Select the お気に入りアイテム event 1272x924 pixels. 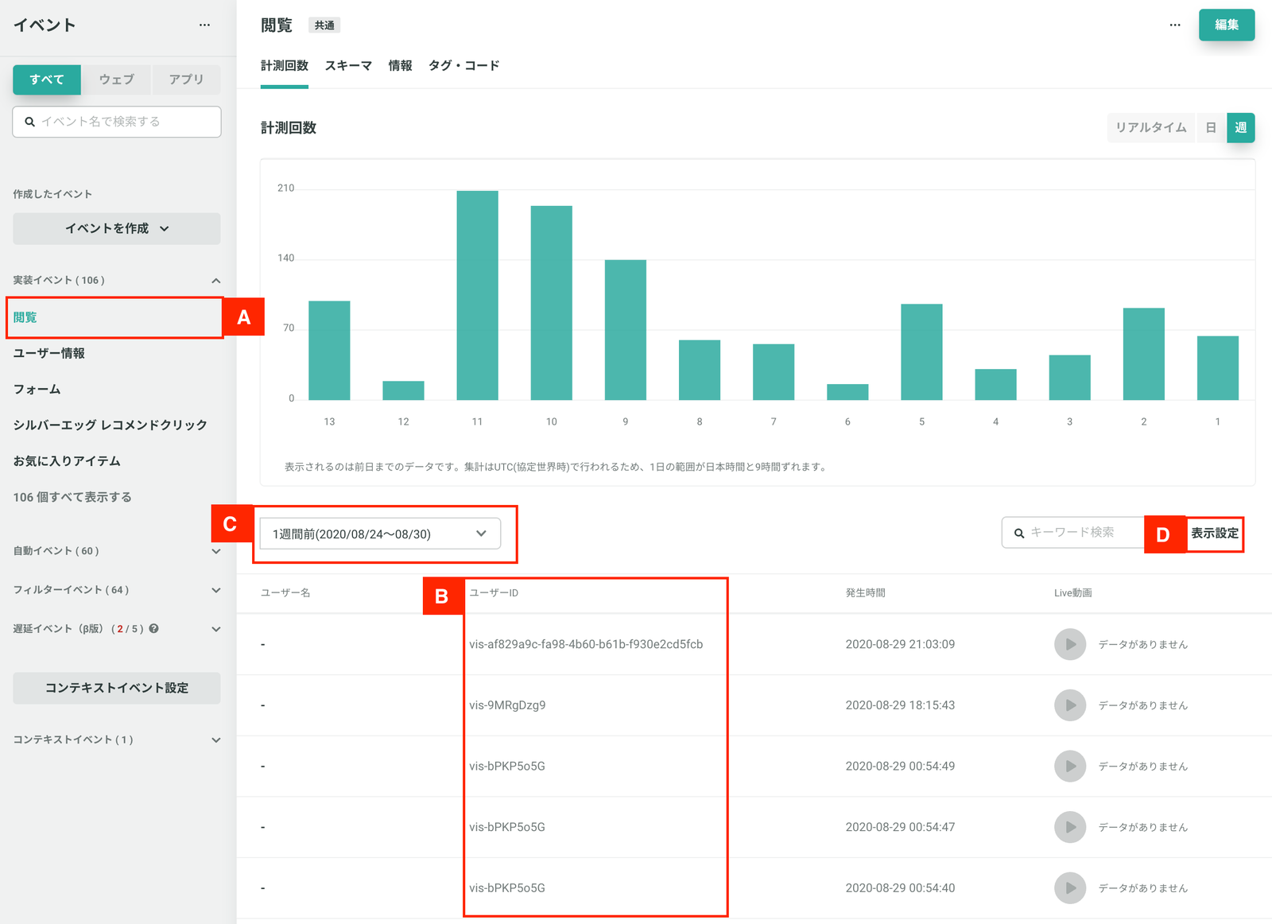click(x=67, y=461)
